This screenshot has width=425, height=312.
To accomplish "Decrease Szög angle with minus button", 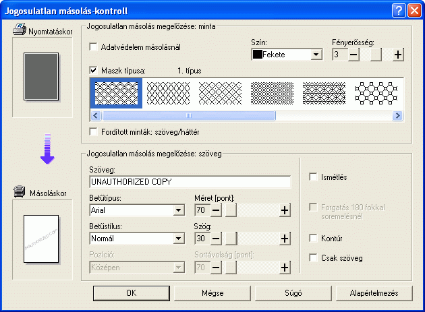I will [x=216, y=239].
